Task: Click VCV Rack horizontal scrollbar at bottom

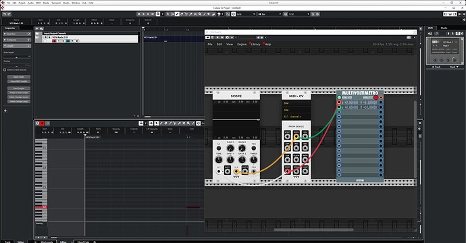Action: [313, 230]
